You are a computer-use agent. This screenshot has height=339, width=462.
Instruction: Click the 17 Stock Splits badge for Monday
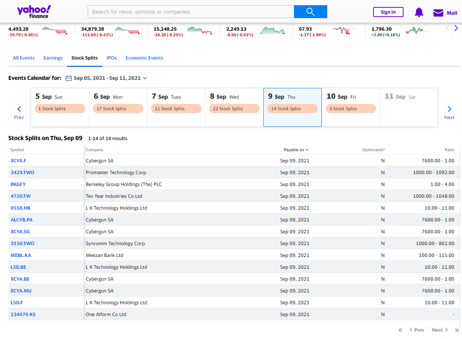click(x=118, y=109)
